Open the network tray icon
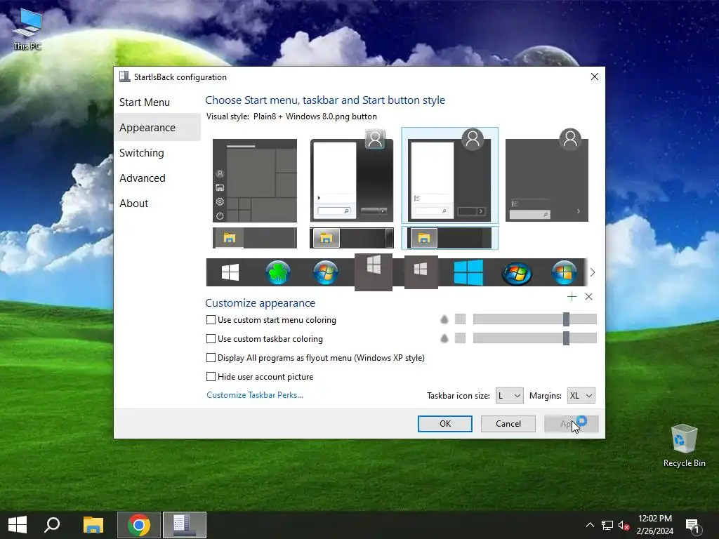 coord(607,525)
